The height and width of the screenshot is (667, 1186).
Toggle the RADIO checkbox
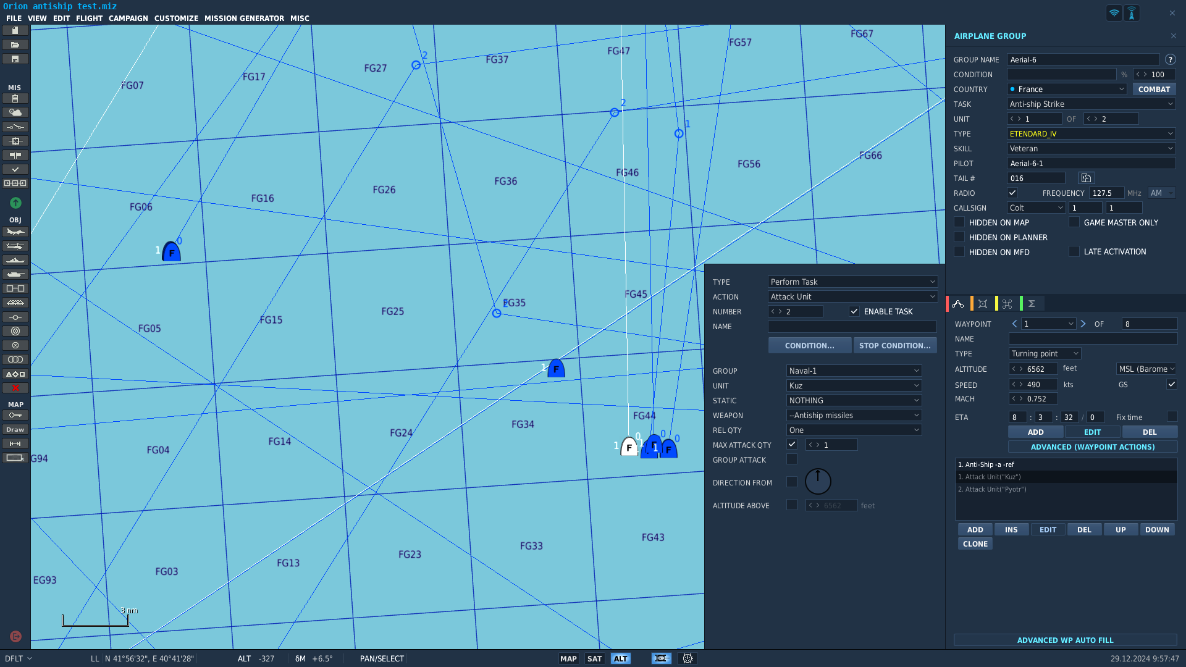1012,193
